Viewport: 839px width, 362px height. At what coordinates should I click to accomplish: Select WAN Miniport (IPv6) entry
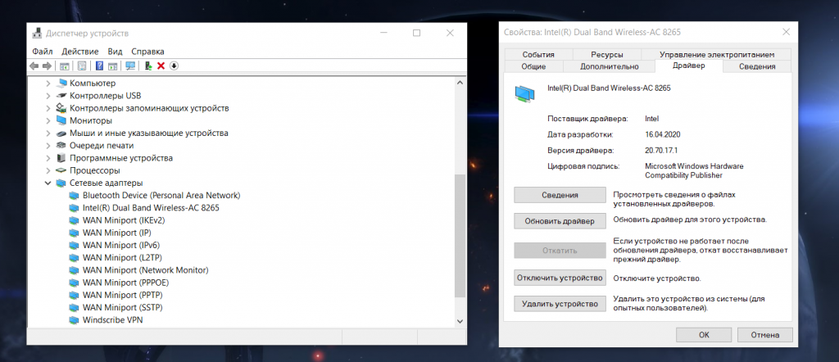[121, 246]
